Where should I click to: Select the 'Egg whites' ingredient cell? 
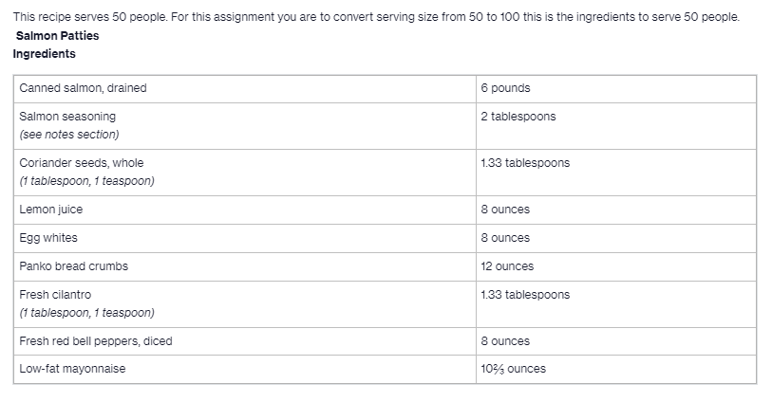coord(48,238)
